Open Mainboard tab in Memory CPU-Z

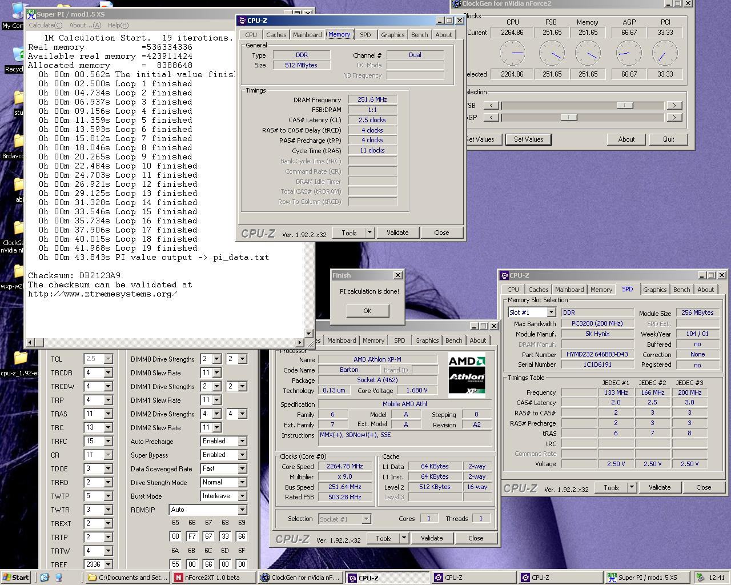pos(307,35)
